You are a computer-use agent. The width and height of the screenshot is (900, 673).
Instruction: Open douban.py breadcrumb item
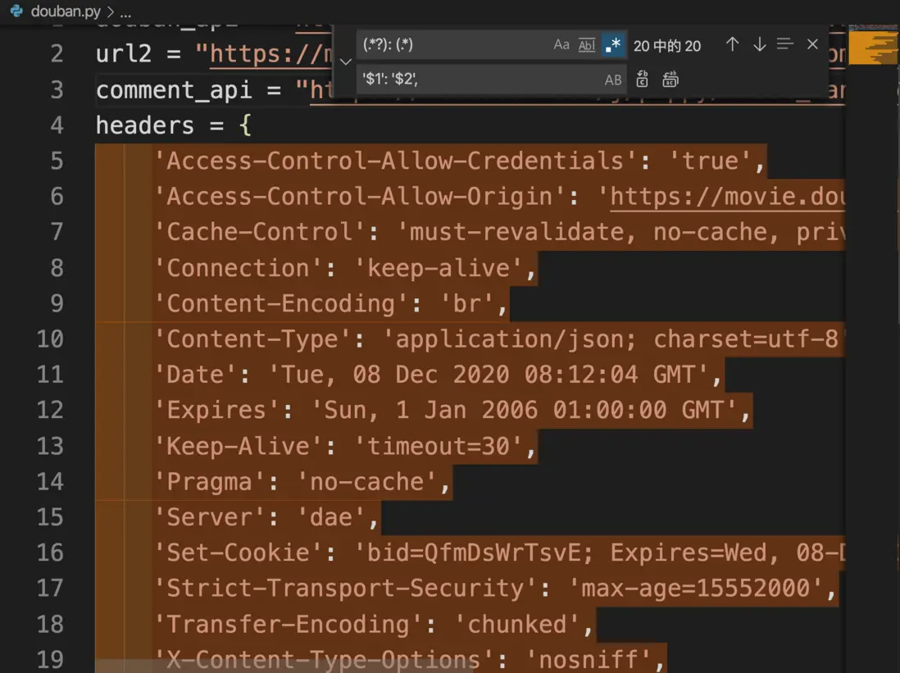[x=66, y=11]
